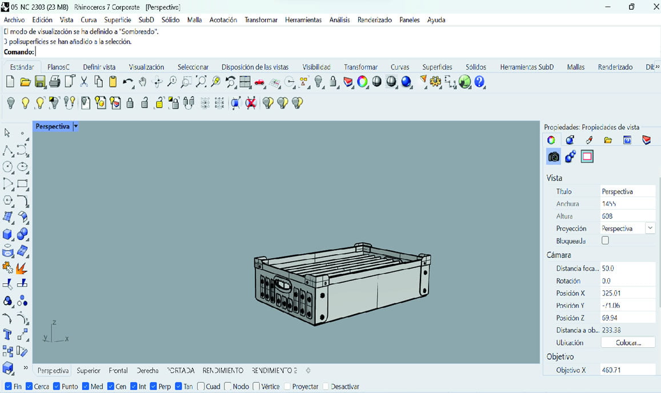Click the blue render sphere icon
This screenshot has height=393, width=661.
(406, 81)
